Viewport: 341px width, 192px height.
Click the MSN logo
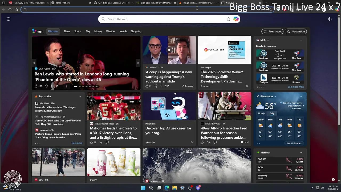(x=38, y=31)
